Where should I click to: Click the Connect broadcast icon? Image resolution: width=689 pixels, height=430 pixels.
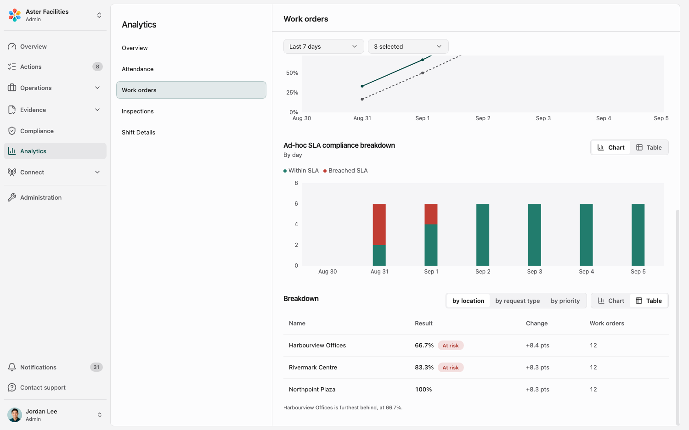point(12,172)
